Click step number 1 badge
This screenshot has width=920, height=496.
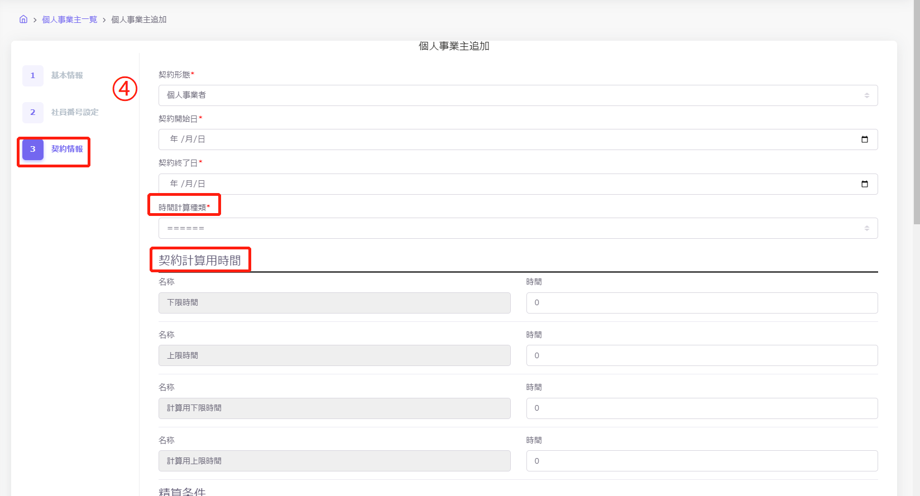click(33, 76)
